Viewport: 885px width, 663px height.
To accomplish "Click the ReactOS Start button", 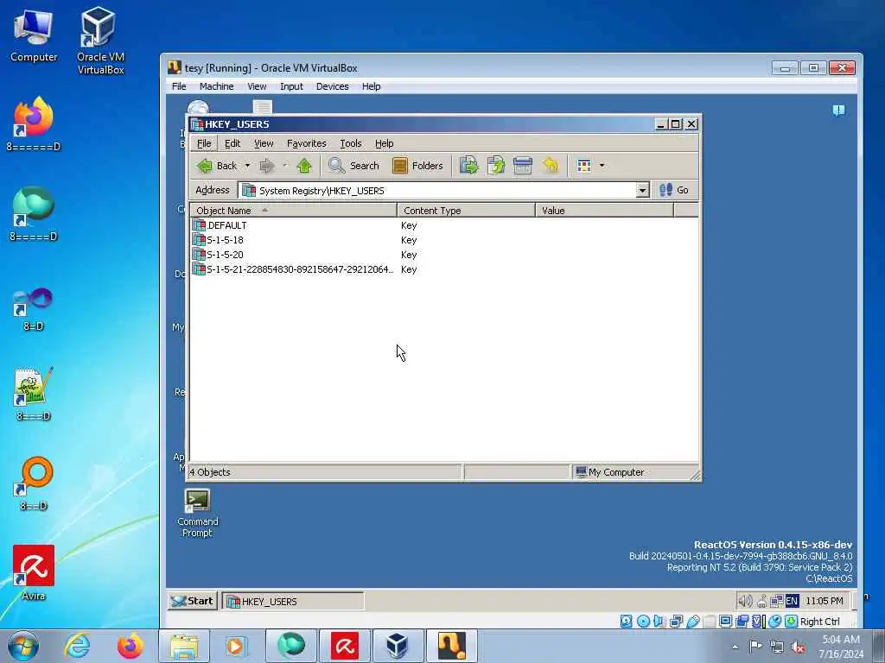I will [x=193, y=601].
